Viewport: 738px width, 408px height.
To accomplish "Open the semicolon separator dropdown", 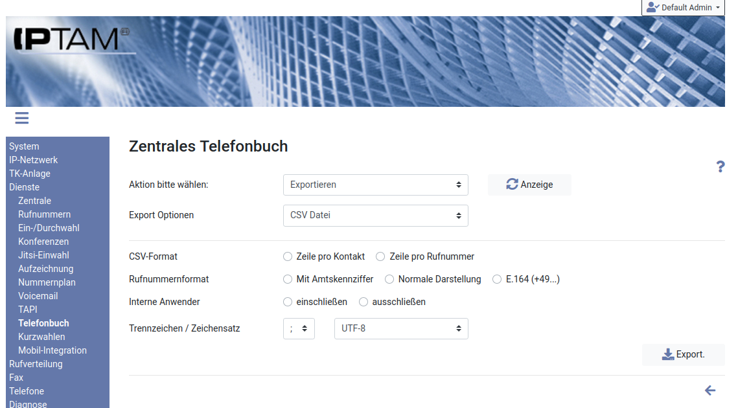I will coord(299,328).
